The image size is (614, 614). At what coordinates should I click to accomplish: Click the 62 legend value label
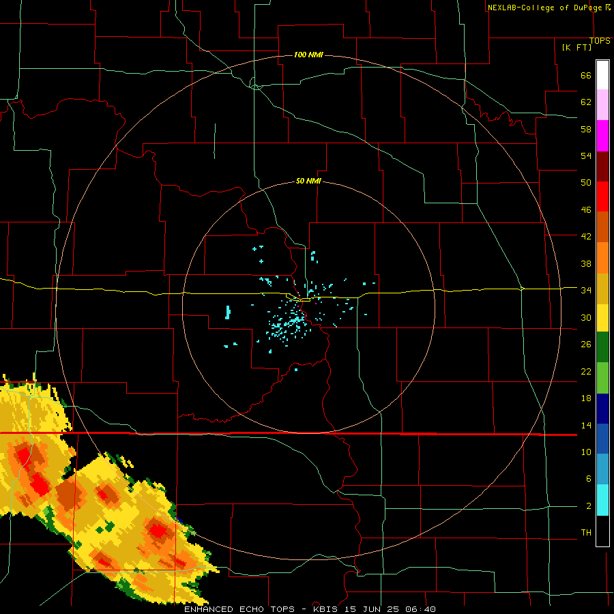586,102
